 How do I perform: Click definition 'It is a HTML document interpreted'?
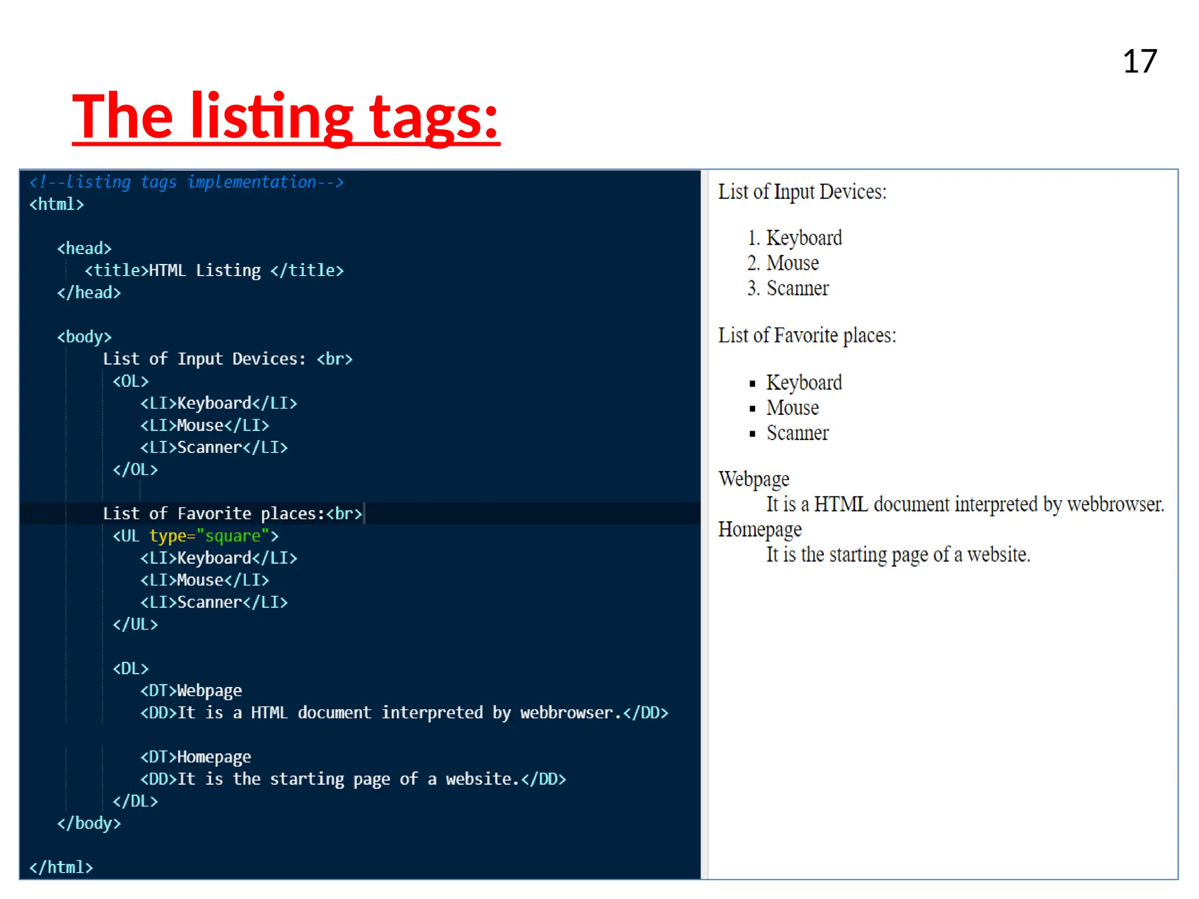[965, 505]
